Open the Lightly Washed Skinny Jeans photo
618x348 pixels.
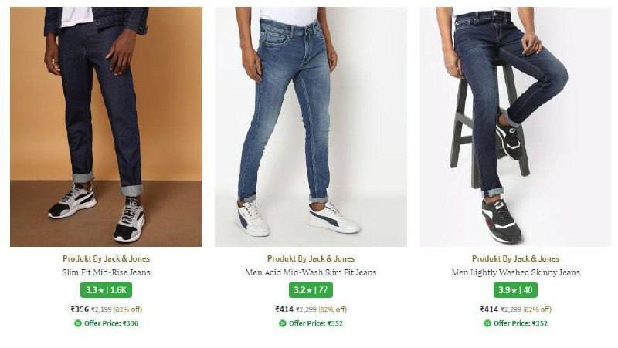point(515,127)
